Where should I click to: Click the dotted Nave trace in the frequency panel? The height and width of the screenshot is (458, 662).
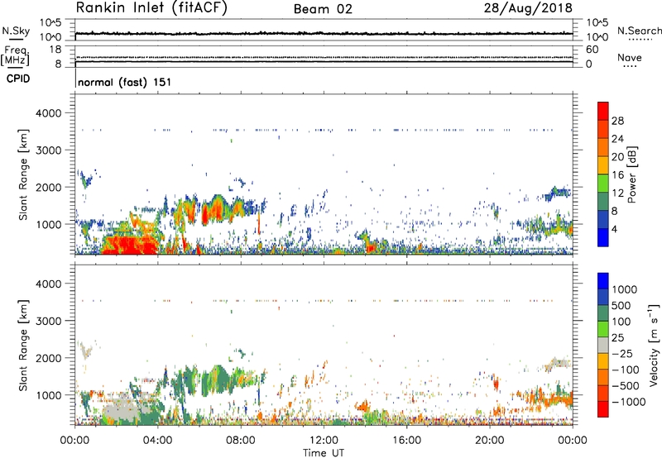tap(324, 57)
